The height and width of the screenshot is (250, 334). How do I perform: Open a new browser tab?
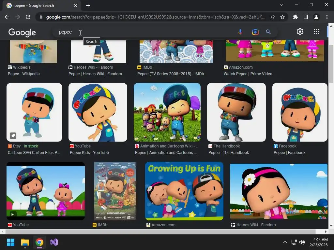(88, 6)
